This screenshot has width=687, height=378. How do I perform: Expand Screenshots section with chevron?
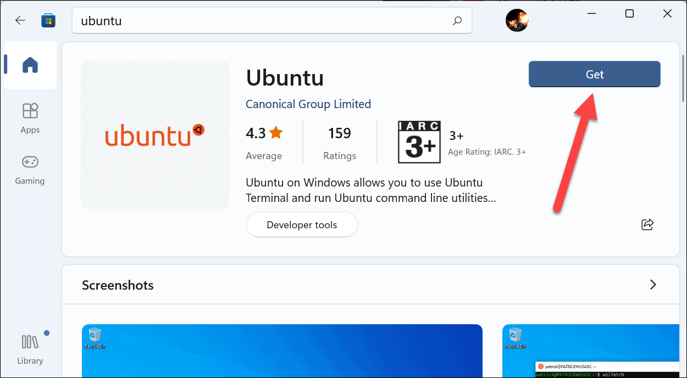(x=653, y=284)
